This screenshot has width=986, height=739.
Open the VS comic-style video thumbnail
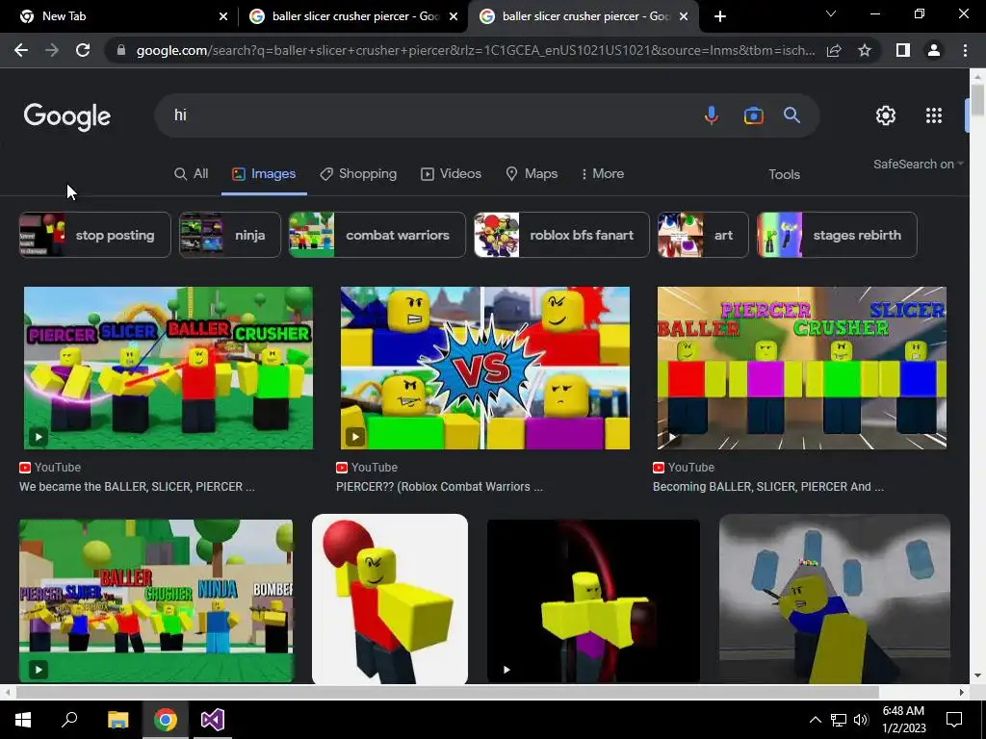pyautogui.click(x=485, y=369)
